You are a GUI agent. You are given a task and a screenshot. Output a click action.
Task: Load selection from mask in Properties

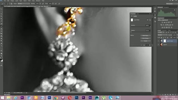coord(141,45)
